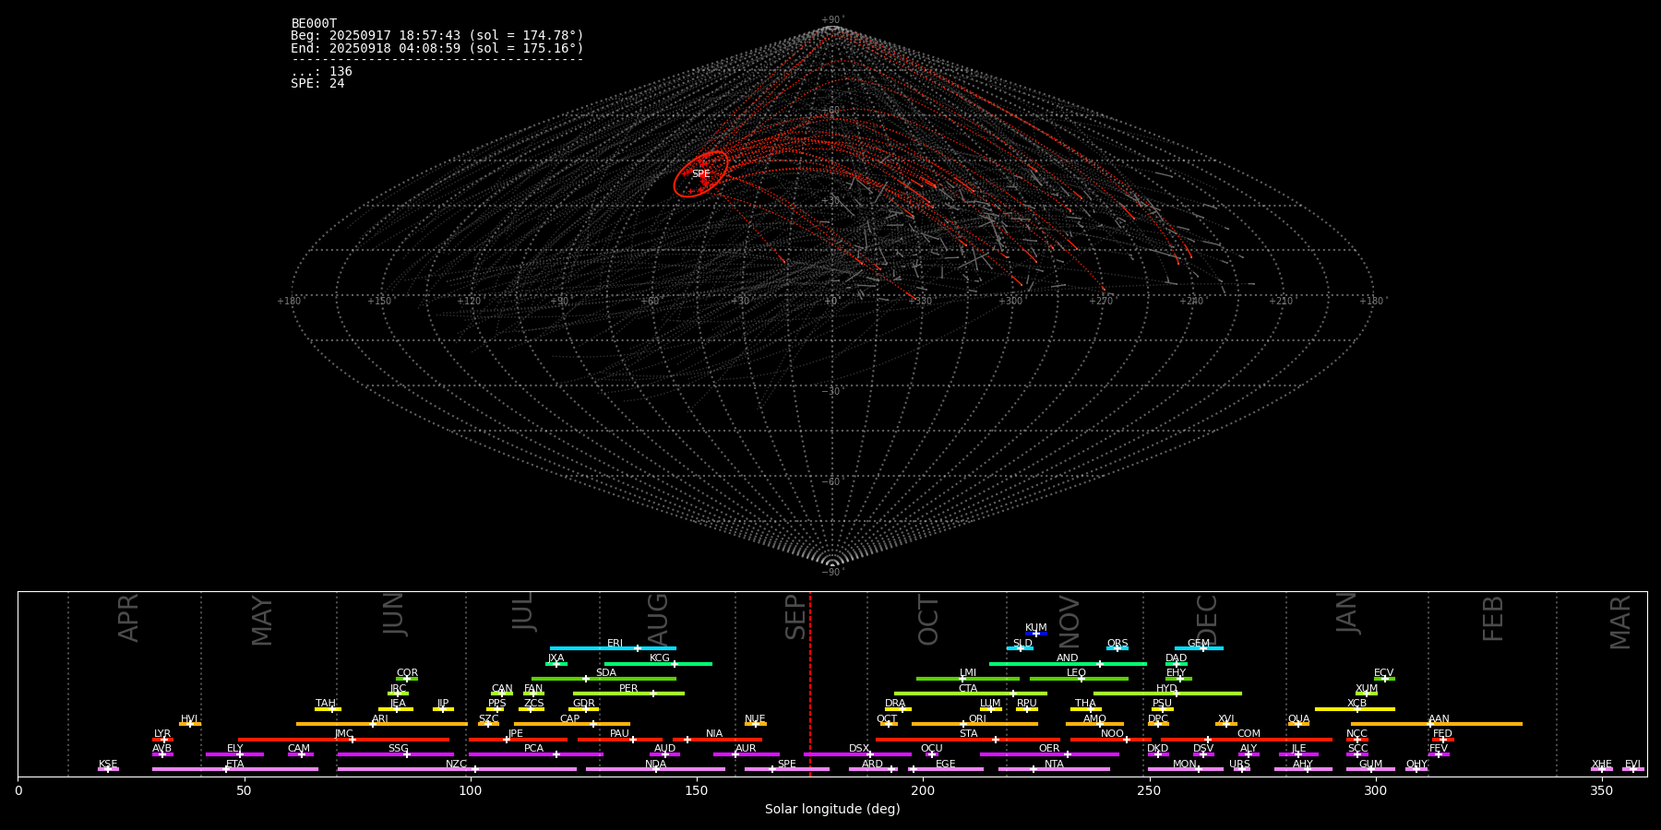1661x830 pixels.
Task: Click the LYR shower label
Action: click(162, 734)
